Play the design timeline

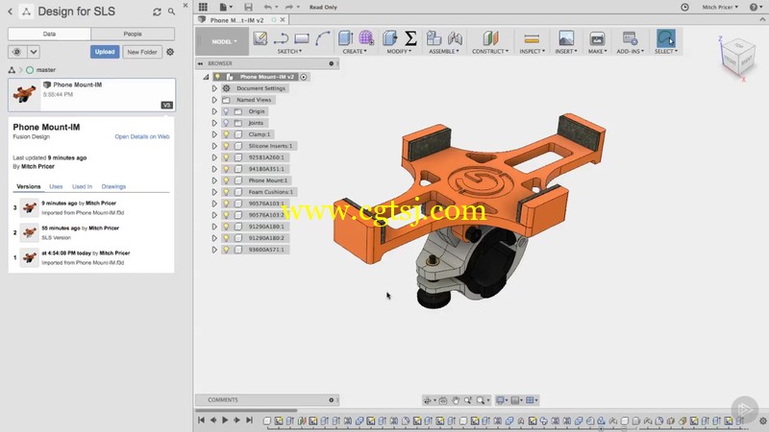tap(225, 420)
